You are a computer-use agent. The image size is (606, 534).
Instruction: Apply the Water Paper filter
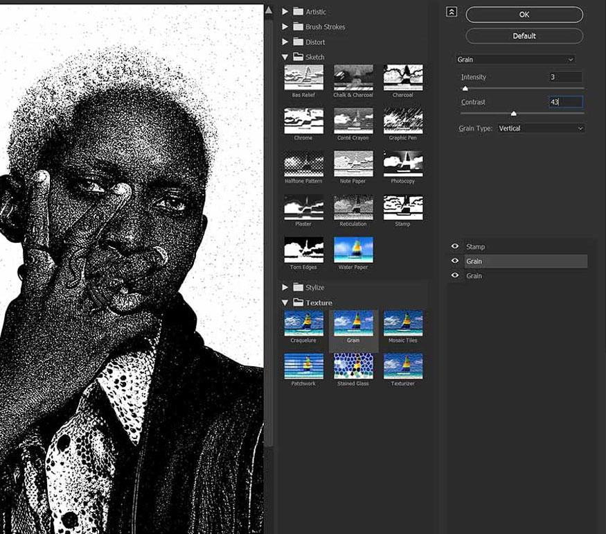(x=353, y=250)
